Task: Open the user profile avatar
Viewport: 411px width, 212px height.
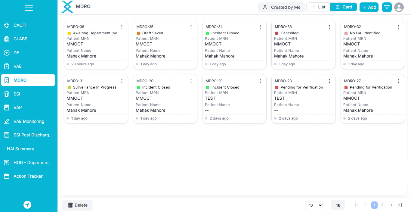Action: (x=399, y=7)
